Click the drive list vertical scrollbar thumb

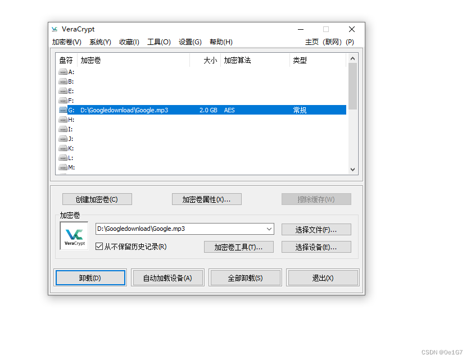pyautogui.click(x=352, y=86)
